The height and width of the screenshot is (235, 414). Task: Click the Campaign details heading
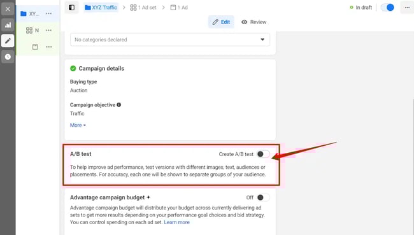pyautogui.click(x=101, y=69)
